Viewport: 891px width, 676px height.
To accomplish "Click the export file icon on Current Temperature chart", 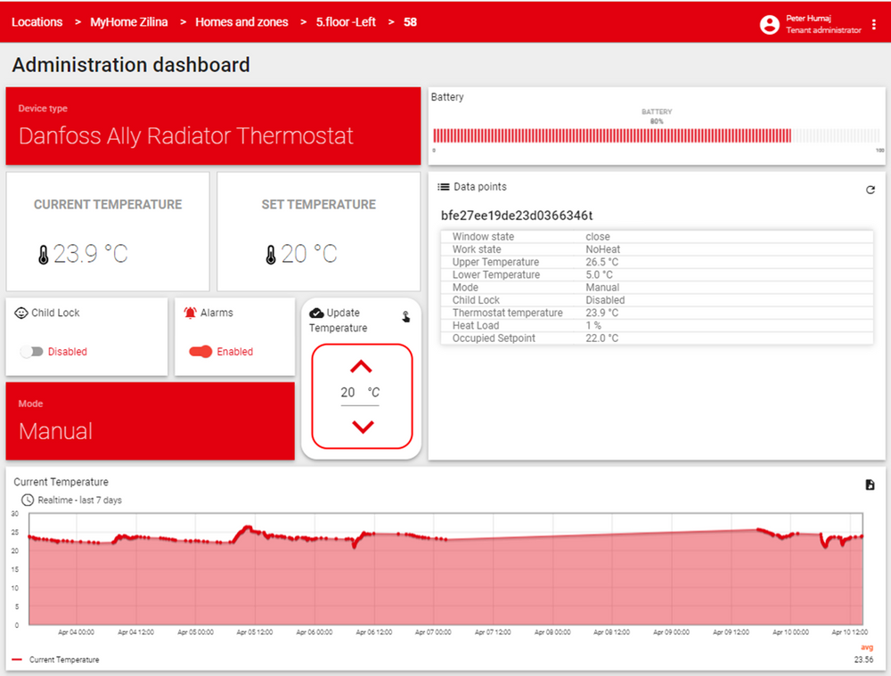I will (869, 484).
